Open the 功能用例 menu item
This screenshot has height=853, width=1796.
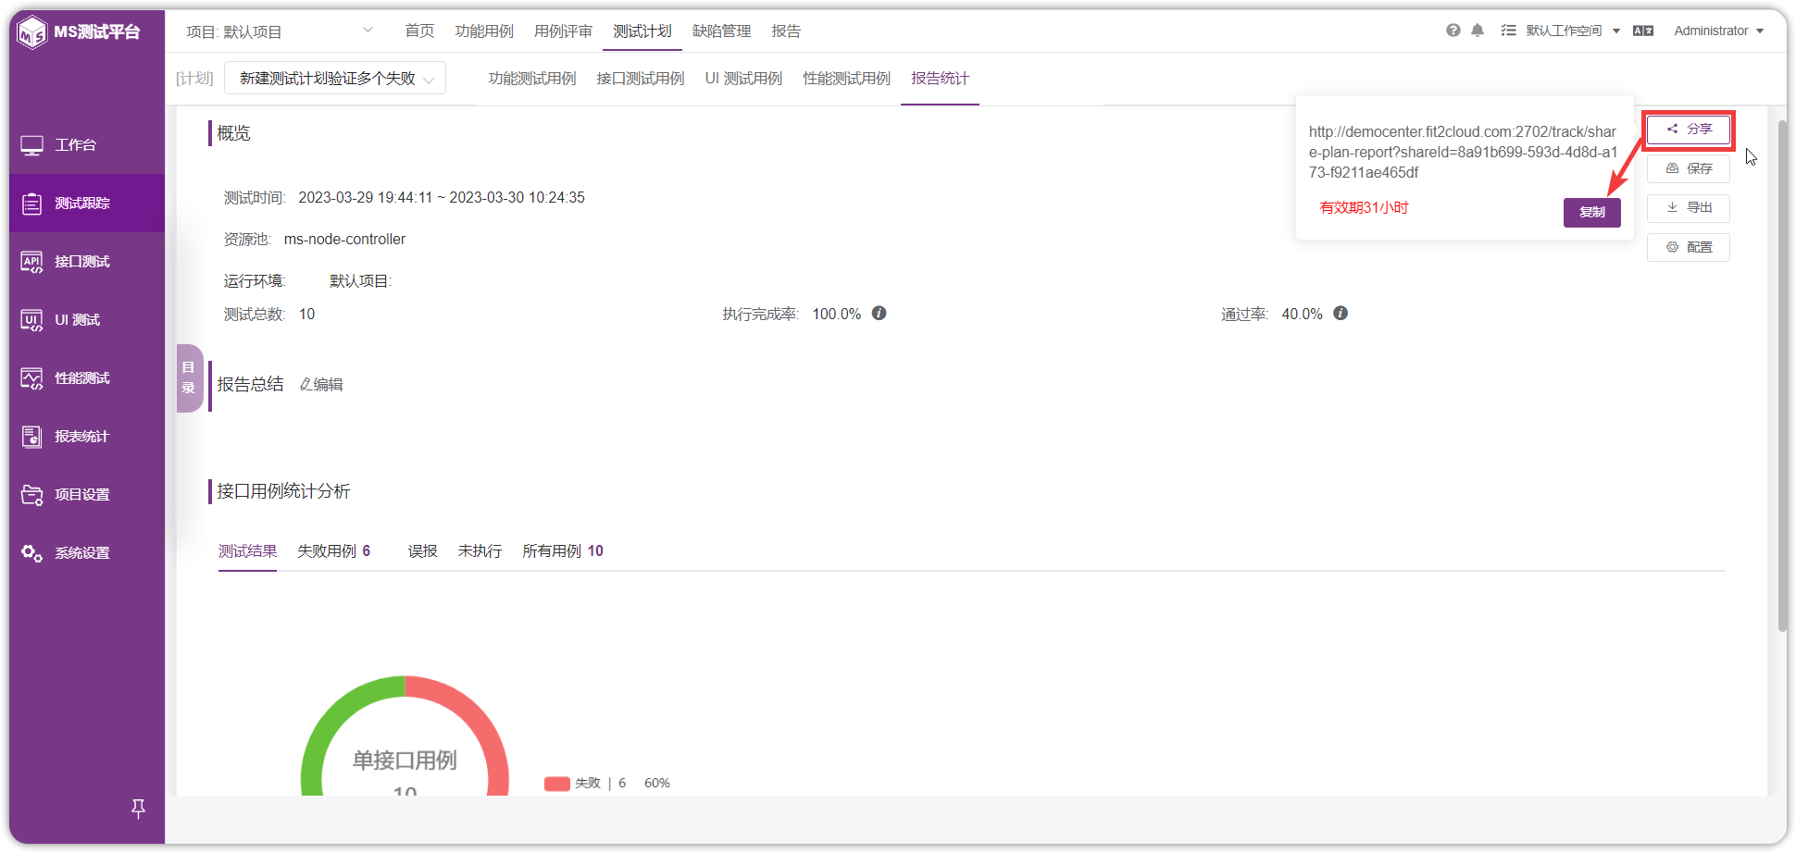click(484, 31)
